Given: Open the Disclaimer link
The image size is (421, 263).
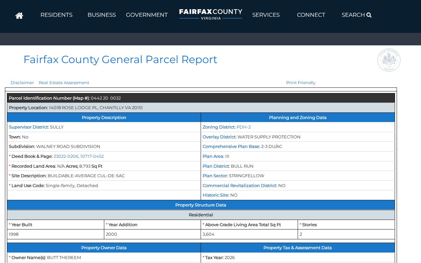Looking at the screenshot, I should click(x=22, y=83).
